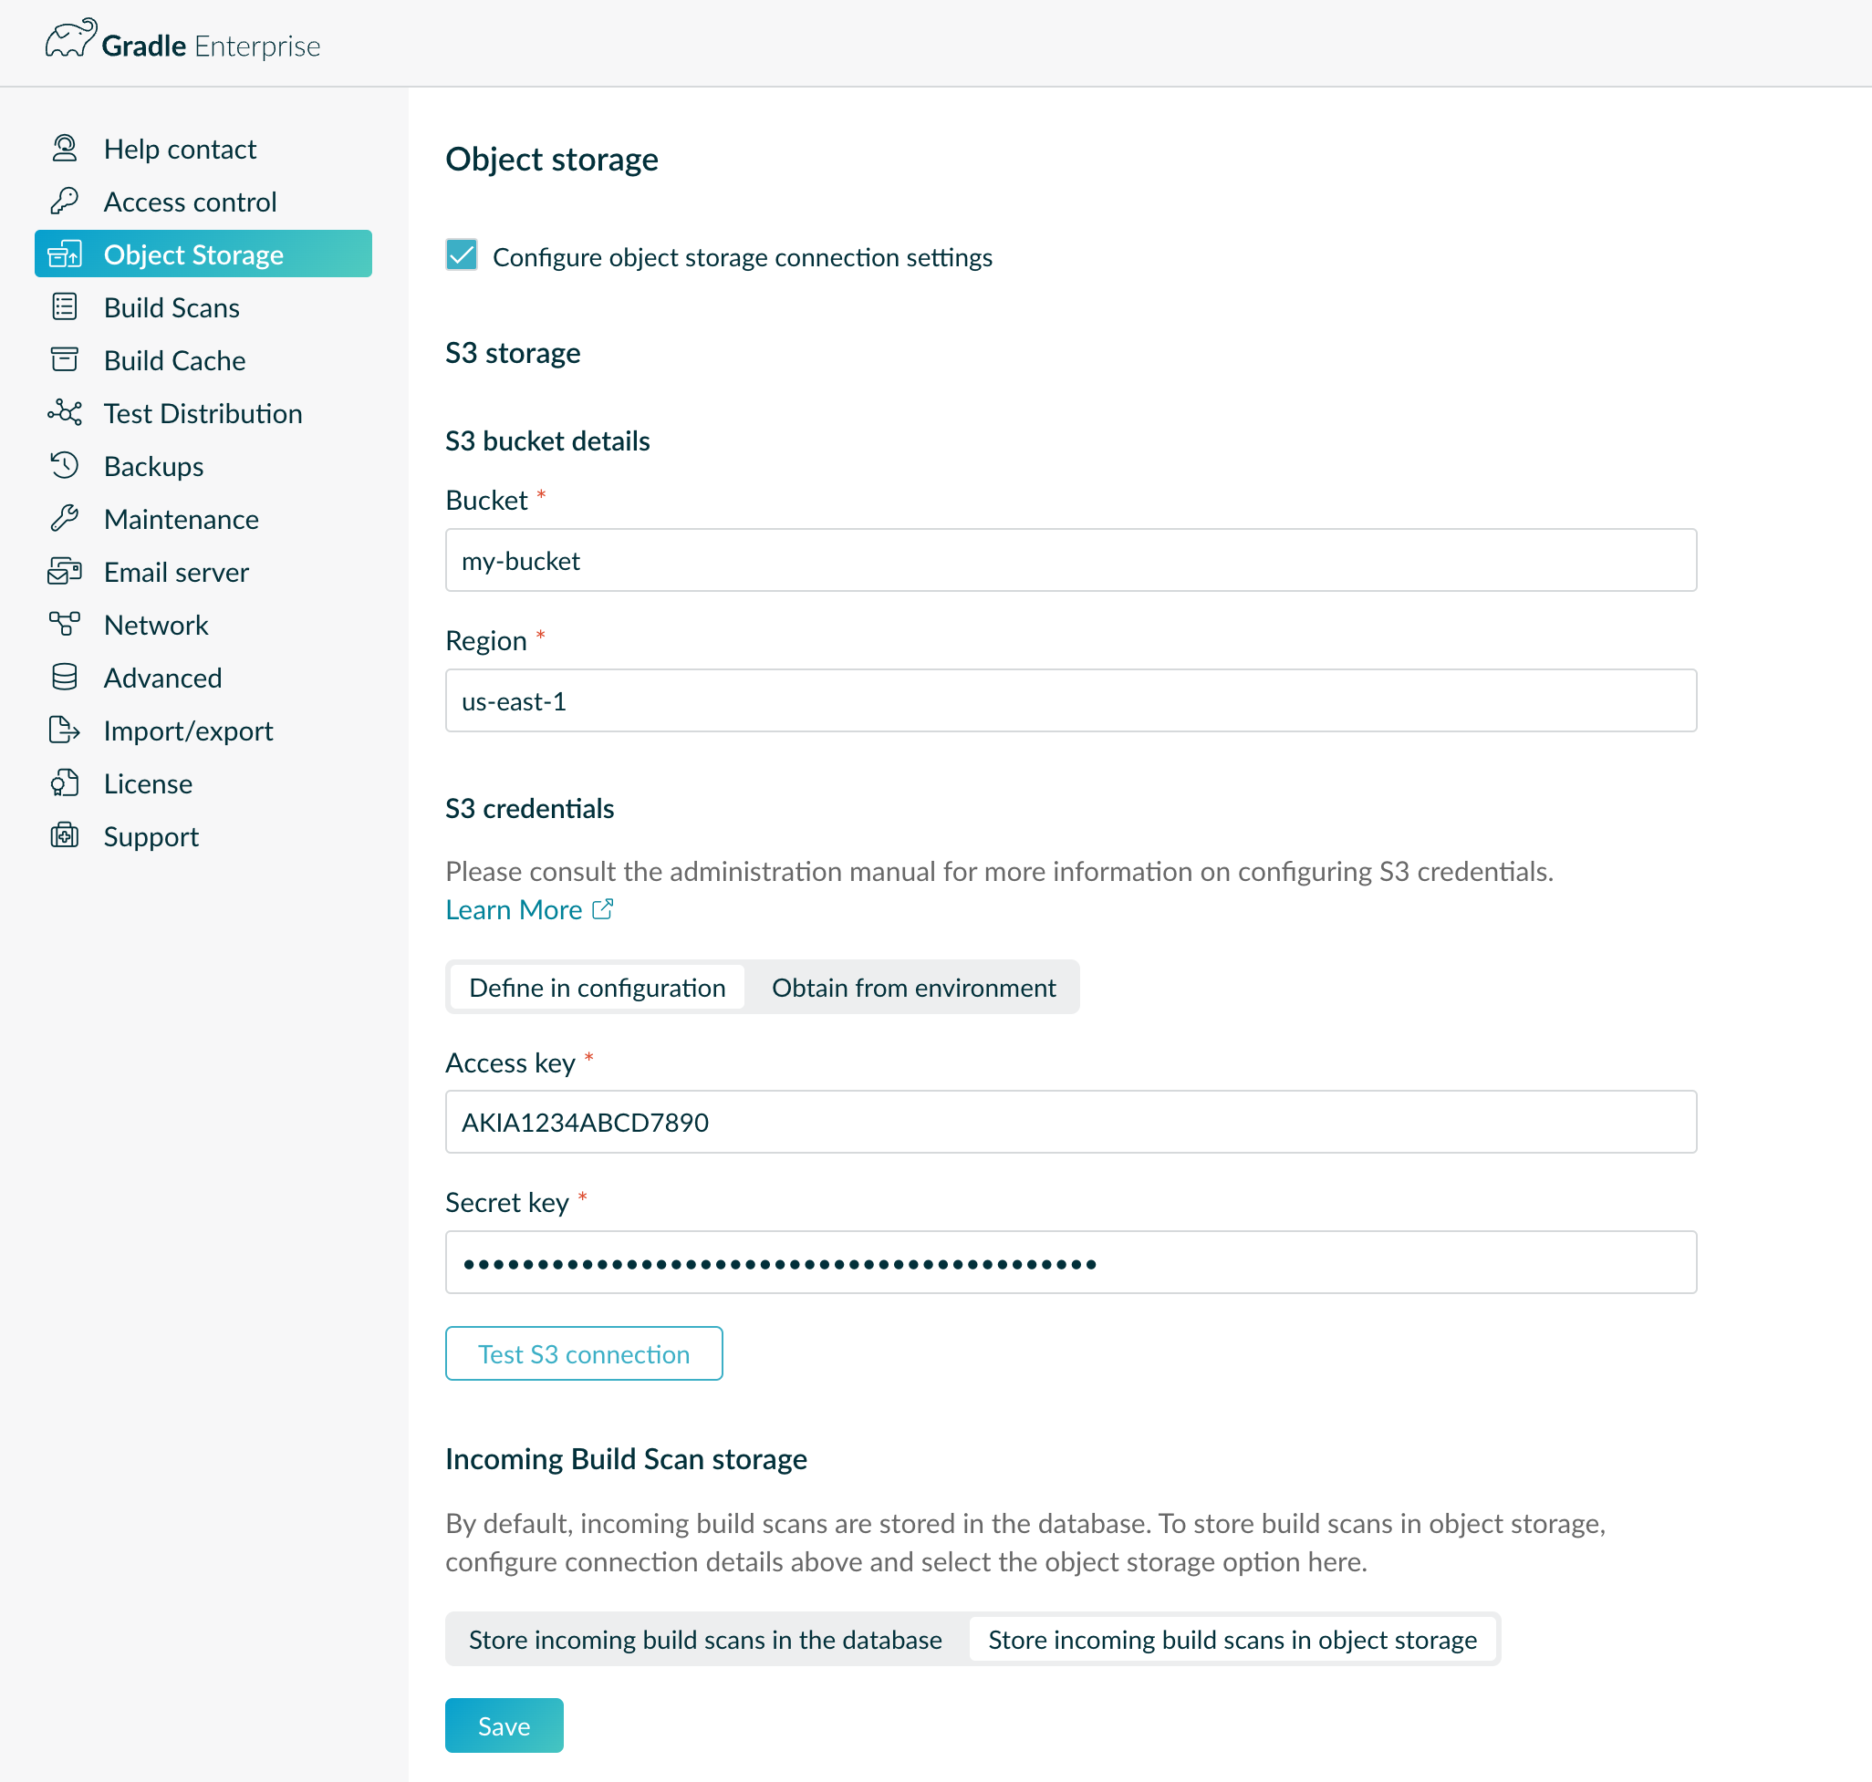Click the Test Distribution icon in sidebar
The image size is (1872, 1782).
tap(64, 412)
